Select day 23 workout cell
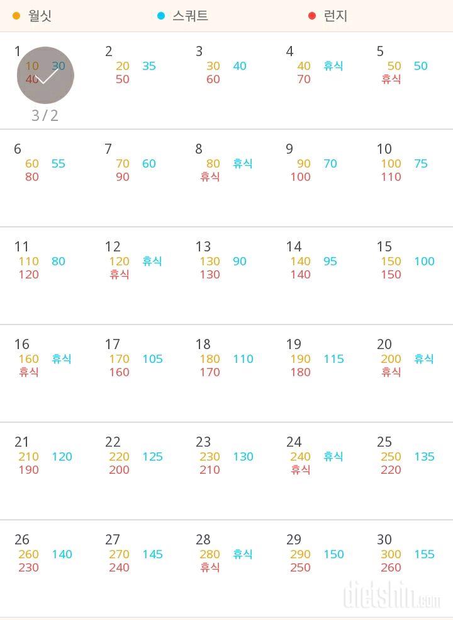The width and height of the screenshot is (453, 620). (x=226, y=471)
